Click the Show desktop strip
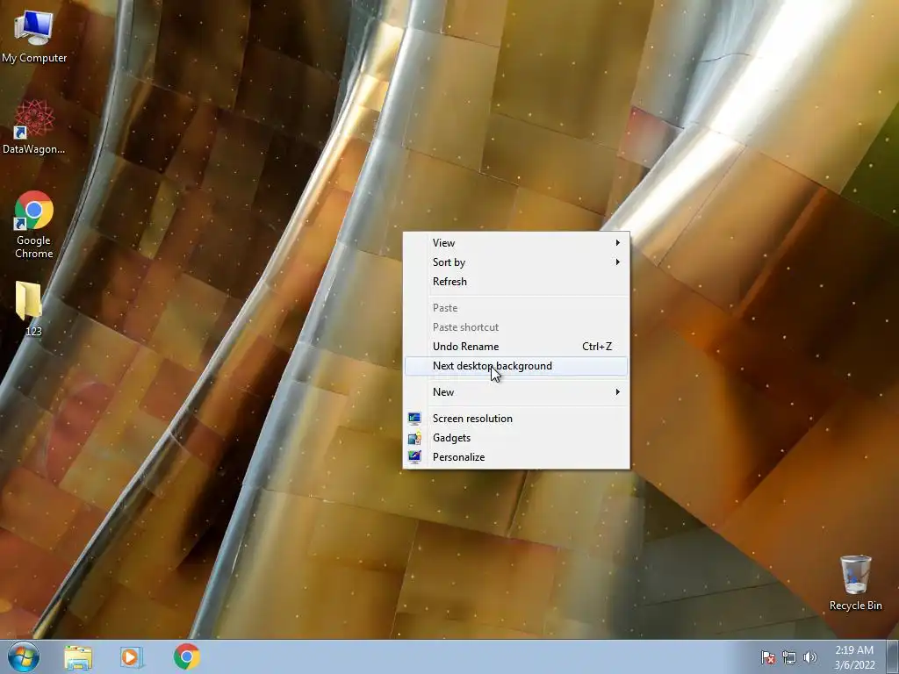Viewport: 899px width, 674px height. [893, 656]
